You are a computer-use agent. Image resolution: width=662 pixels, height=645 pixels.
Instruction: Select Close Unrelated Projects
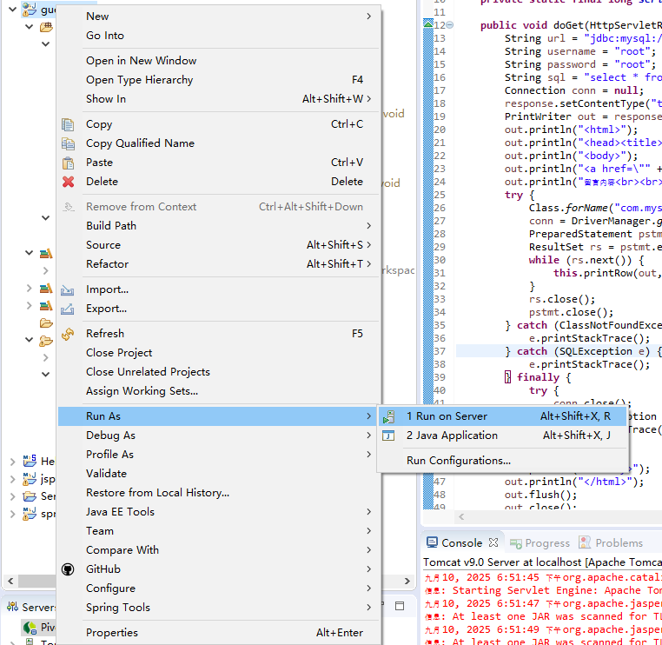pyautogui.click(x=219, y=372)
